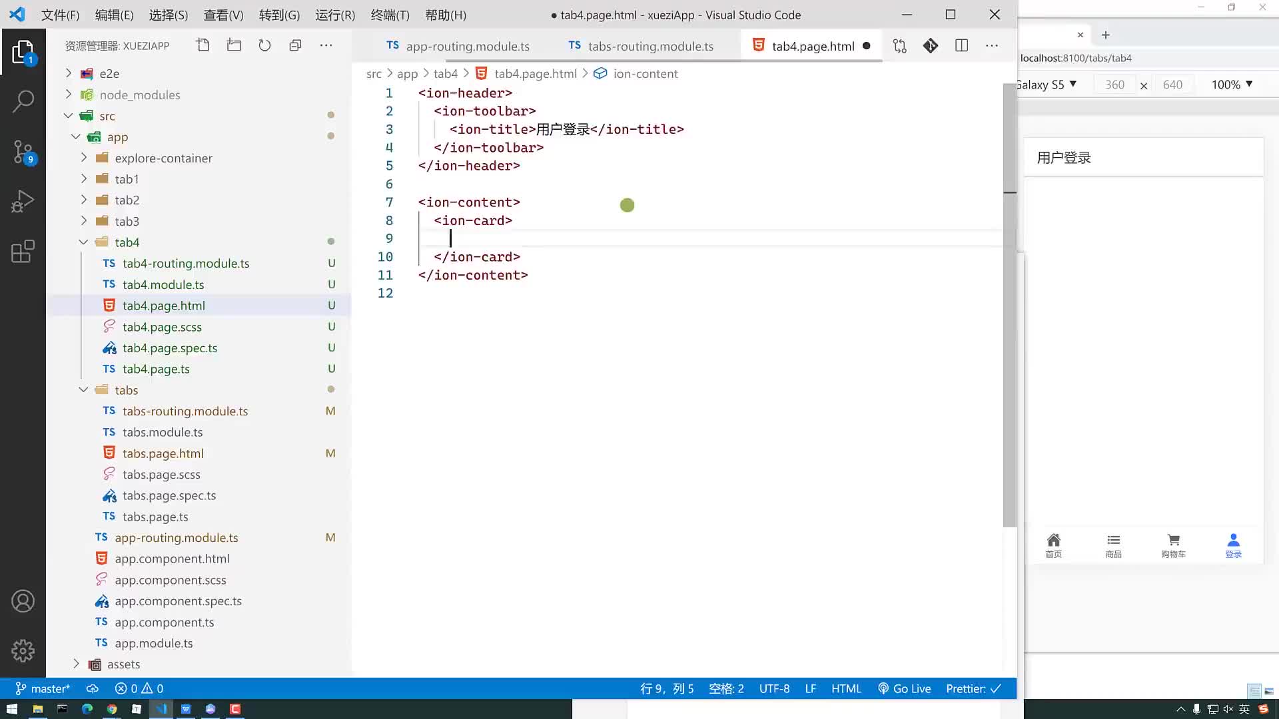Open tab4.page.ts in file tree
The height and width of the screenshot is (719, 1279).
156,369
